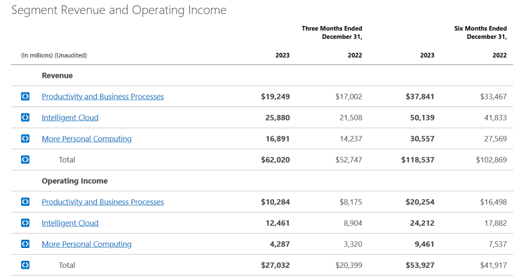Image resolution: width=524 pixels, height=279 pixels.
Task: Open Productivity and Business Processes link under Revenue
Action: [x=103, y=96]
